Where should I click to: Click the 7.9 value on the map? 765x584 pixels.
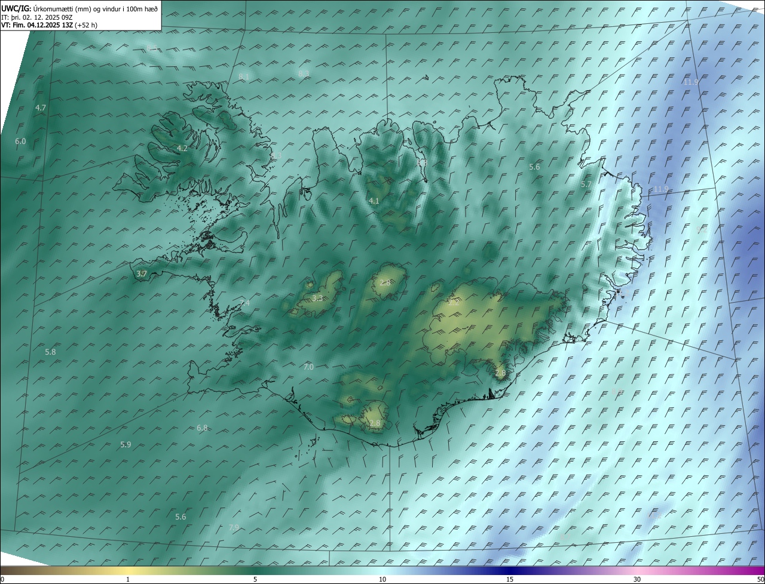tap(234, 527)
